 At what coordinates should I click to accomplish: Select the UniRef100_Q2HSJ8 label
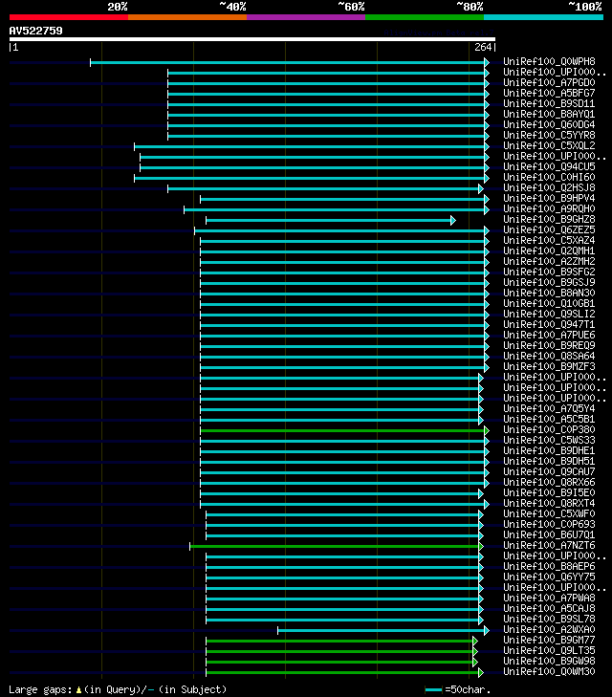[x=549, y=187]
